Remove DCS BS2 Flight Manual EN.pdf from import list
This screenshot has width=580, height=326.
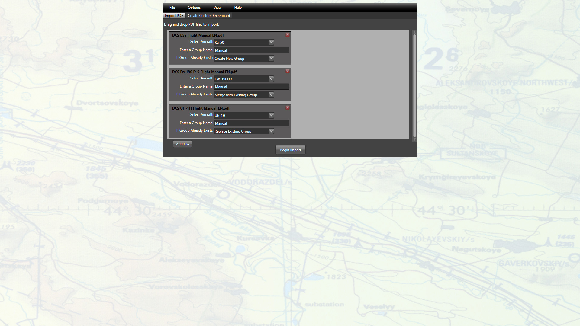pos(287,35)
